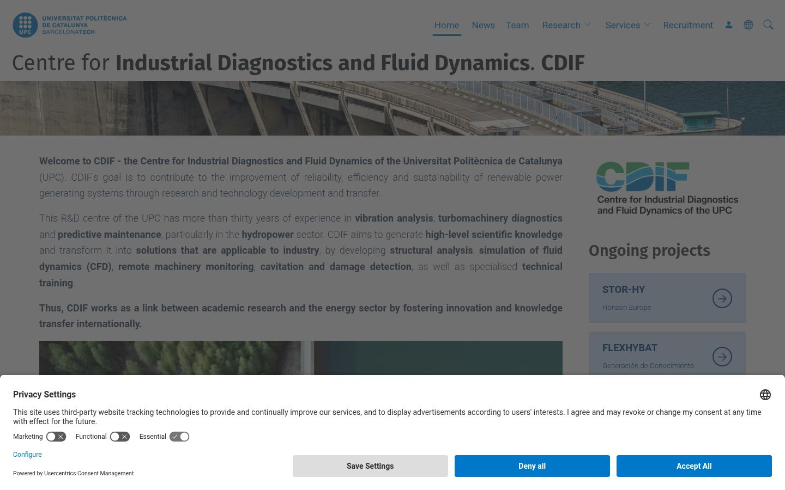Open the user login icon
Screen dimensions: 785x490
pyautogui.click(x=729, y=25)
